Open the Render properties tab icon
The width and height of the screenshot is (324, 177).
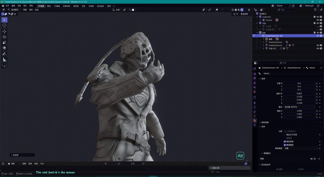point(255,74)
